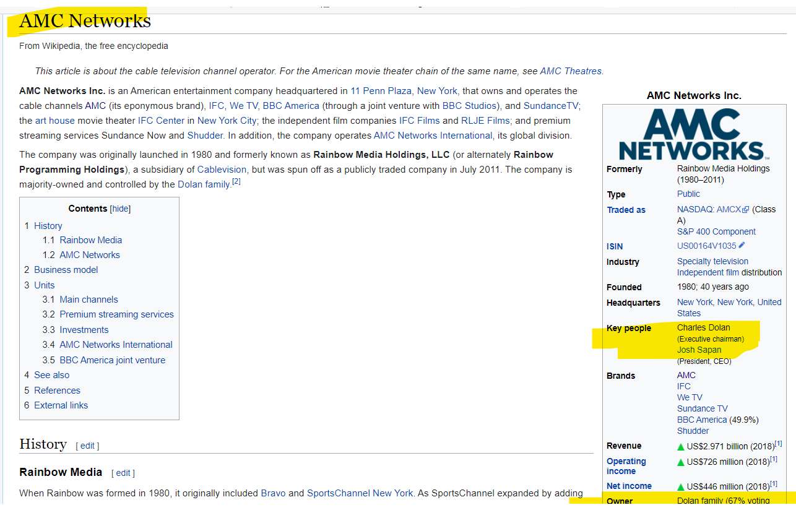Screen dimensions: 796x518
Task: Click the external link icon after AMCX
Action: 746,210
